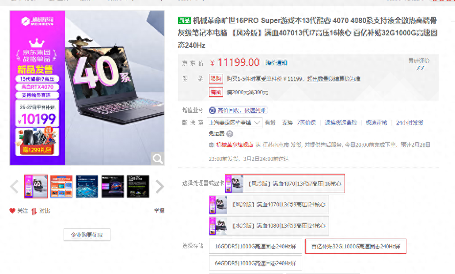The width and height of the screenshot is (455, 274).
Task: Click the question mark icon beside 免运费
Action: tap(230, 134)
